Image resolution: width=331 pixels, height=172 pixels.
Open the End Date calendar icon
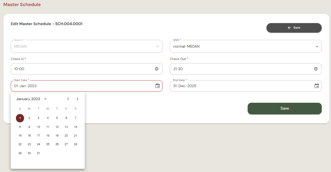[317, 86]
